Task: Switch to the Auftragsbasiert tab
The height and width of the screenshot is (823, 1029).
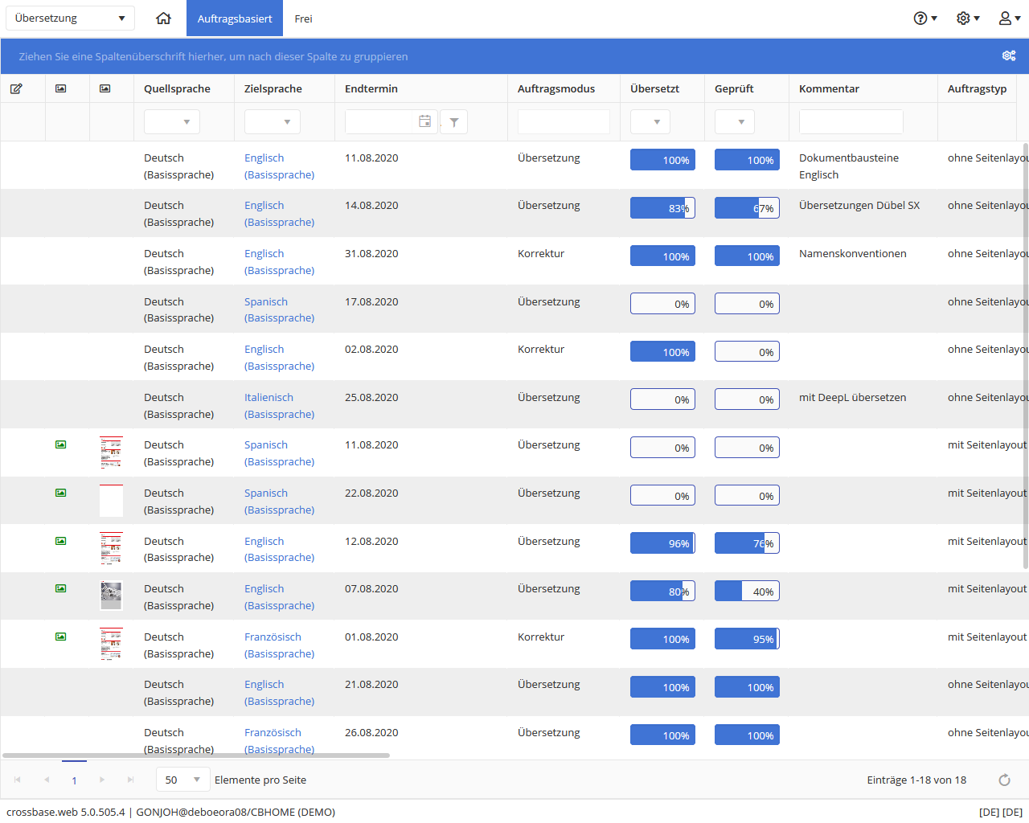Action: (235, 18)
